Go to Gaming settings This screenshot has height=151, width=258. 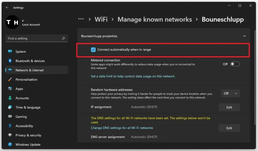37,117
